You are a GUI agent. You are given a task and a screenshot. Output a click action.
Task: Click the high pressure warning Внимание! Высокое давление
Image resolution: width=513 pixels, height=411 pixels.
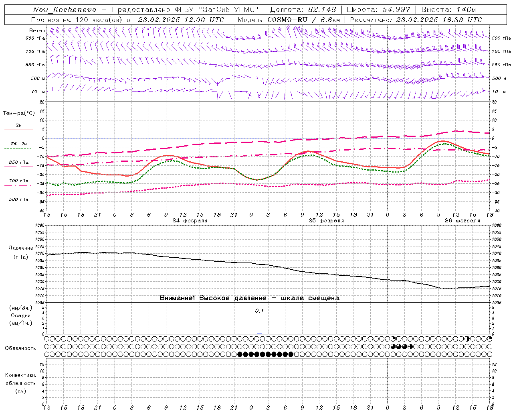(250, 298)
